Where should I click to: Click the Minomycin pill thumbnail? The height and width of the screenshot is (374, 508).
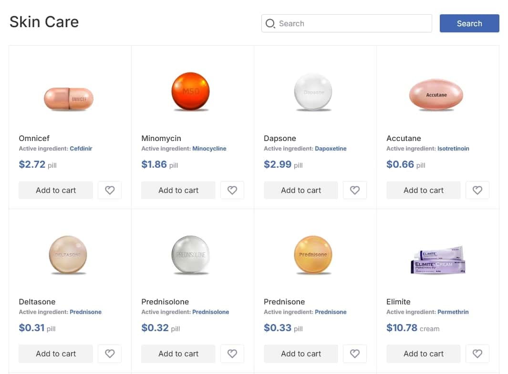(x=190, y=91)
